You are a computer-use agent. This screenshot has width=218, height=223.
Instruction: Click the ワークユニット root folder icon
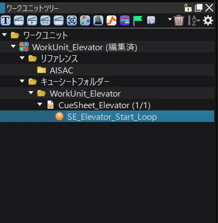point(15,35)
